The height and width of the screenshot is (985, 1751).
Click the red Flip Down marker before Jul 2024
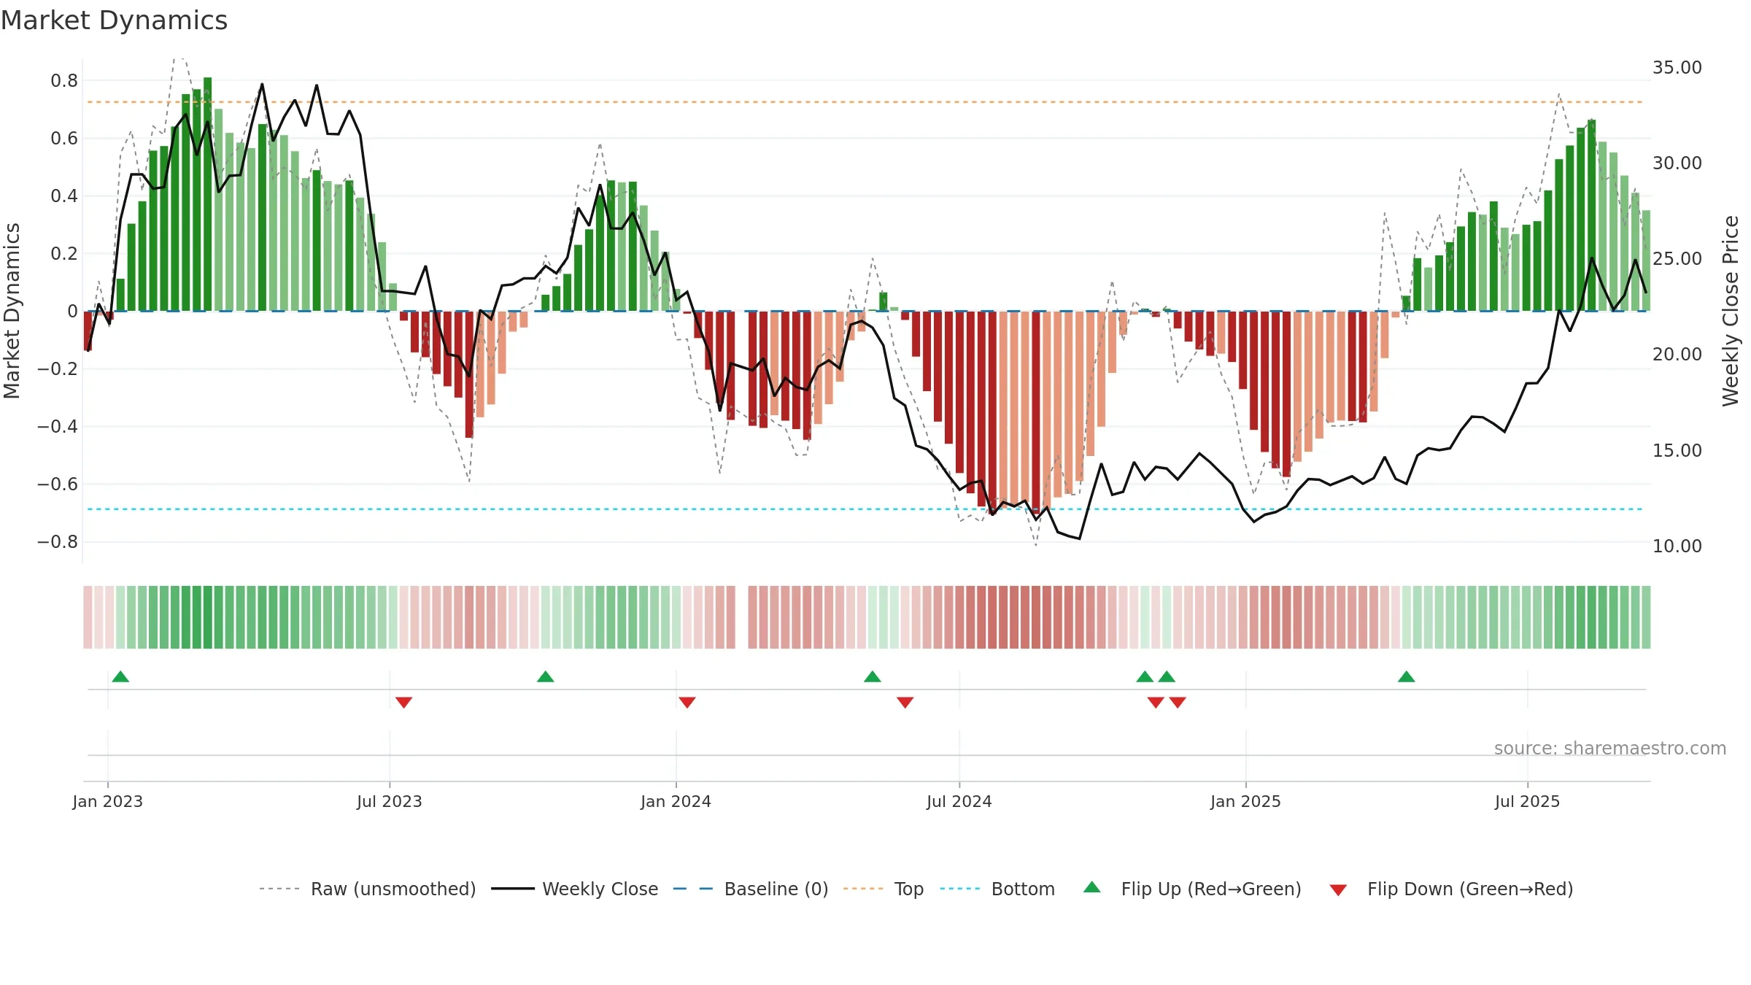point(905,702)
